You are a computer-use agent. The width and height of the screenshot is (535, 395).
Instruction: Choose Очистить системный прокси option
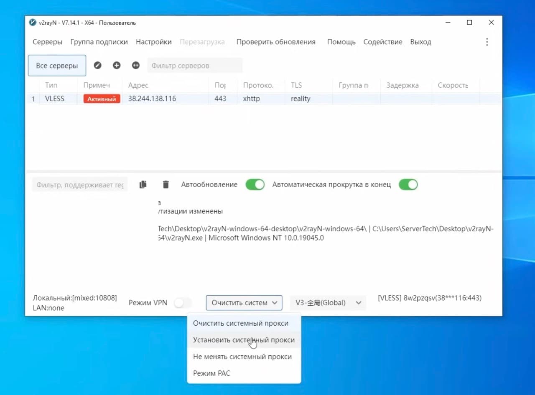tap(244, 323)
